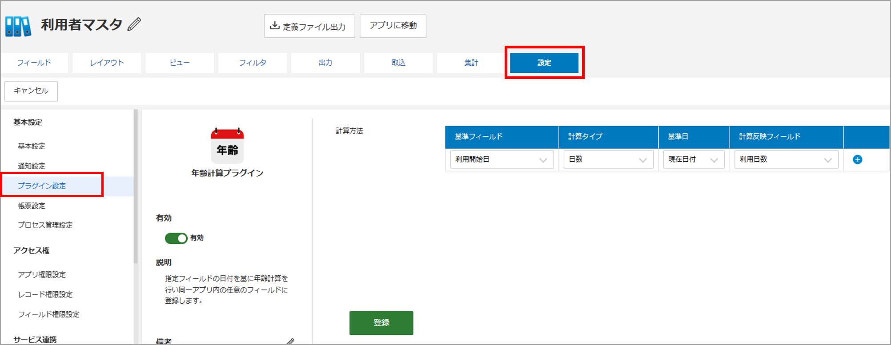Switch to the ビュー tab

click(x=180, y=63)
